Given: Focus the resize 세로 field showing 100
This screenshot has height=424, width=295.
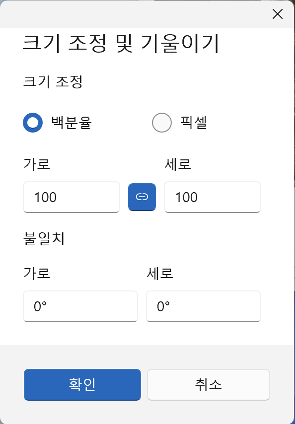Looking at the screenshot, I should click(213, 197).
